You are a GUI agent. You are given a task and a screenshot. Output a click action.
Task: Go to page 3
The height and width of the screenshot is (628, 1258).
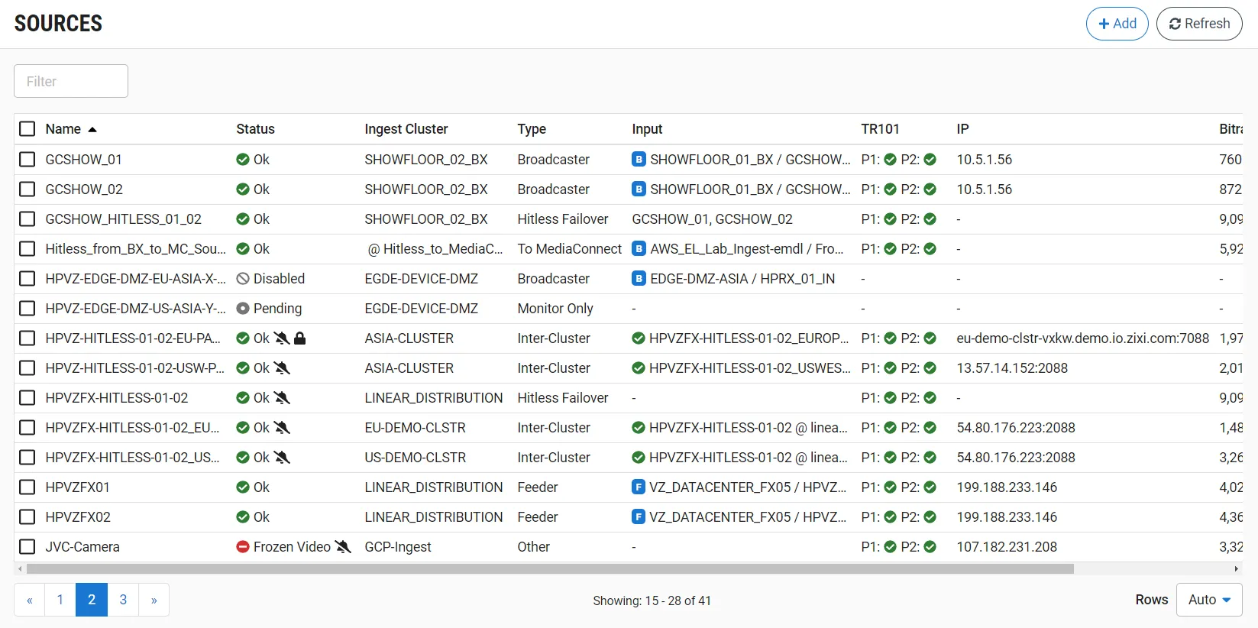pyautogui.click(x=123, y=600)
